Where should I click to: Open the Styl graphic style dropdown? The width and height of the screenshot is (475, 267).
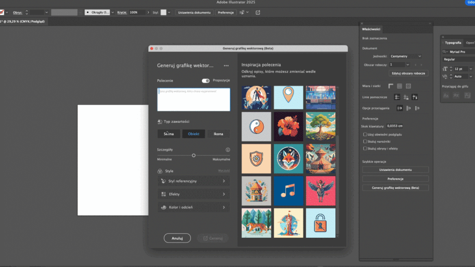(x=169, y=13)
